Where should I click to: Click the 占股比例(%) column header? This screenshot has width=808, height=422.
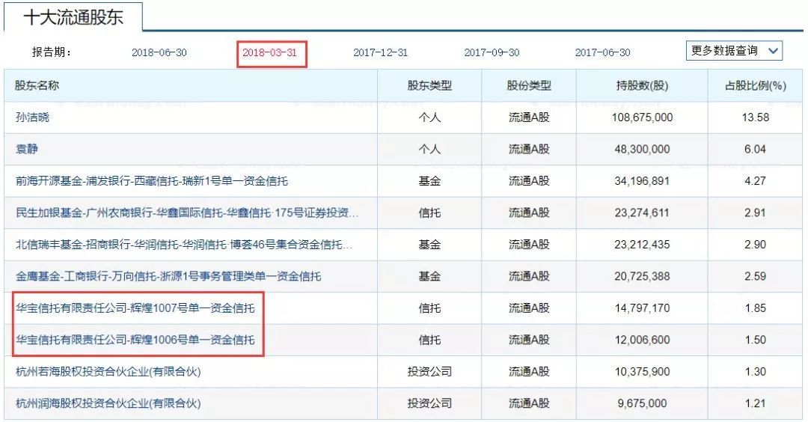pyautogui.click(x=756, y=85)
